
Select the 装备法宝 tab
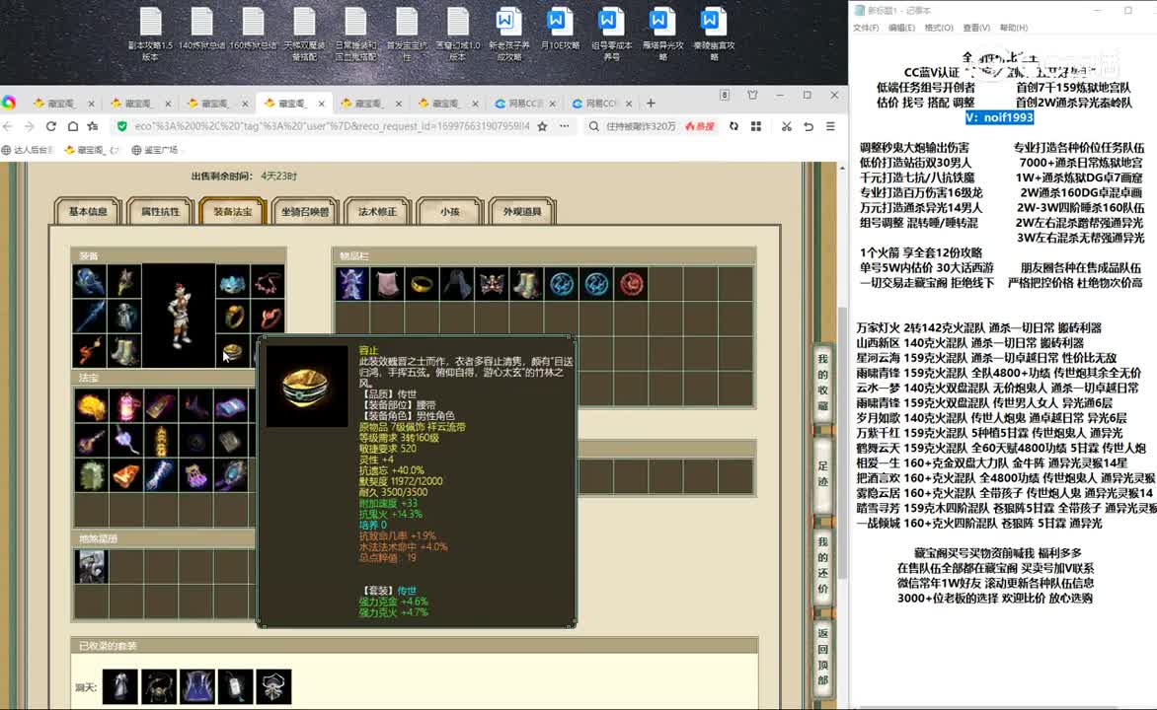[x=232, y=212]
